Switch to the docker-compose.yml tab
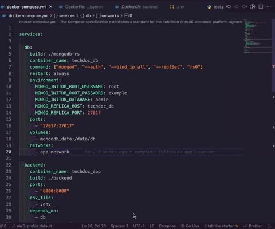The image size is (275, 229). point(26,7)
